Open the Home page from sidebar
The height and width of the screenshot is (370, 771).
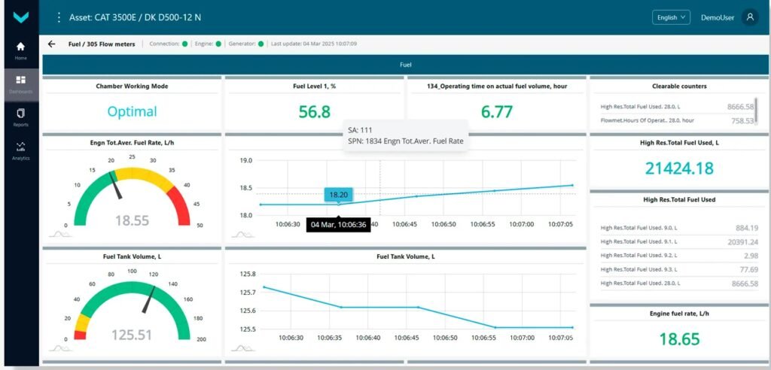click(x=20, y=50)
